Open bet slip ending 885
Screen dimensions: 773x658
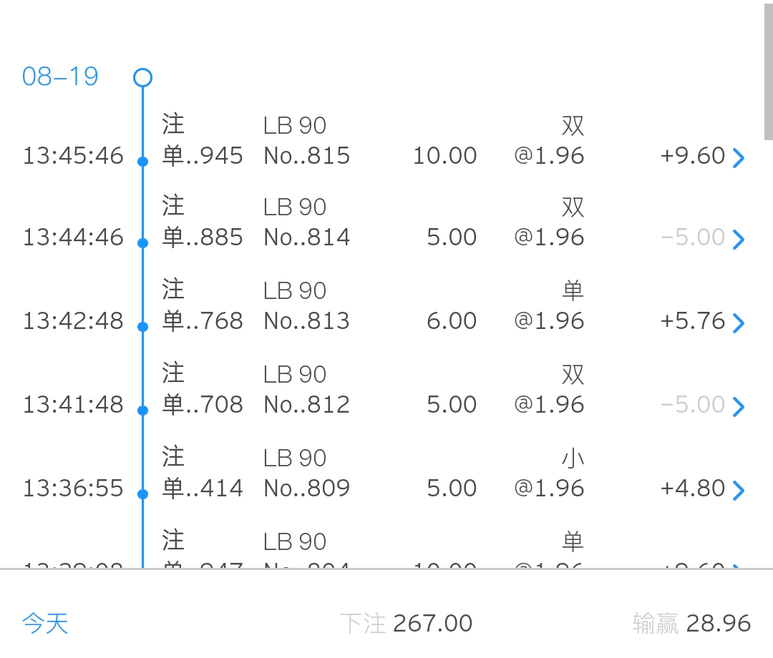203,237
